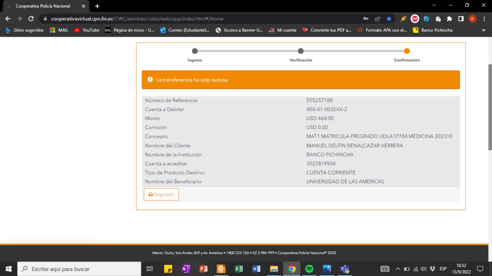Click the bookmark star in address bar

pyautogui.click(x=389, y=19)
